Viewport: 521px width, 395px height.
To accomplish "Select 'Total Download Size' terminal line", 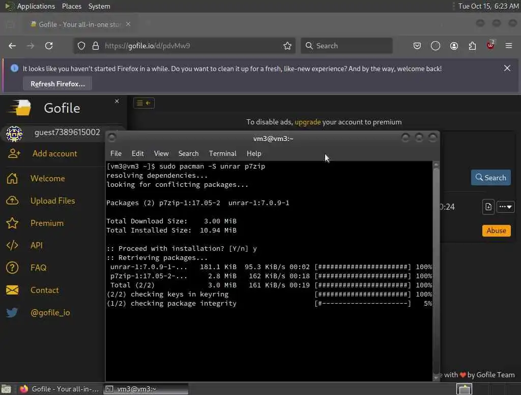I will (x=171, y=221).
